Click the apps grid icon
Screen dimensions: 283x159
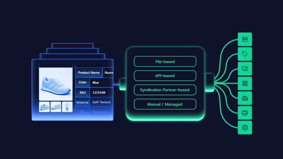[245, 83]
